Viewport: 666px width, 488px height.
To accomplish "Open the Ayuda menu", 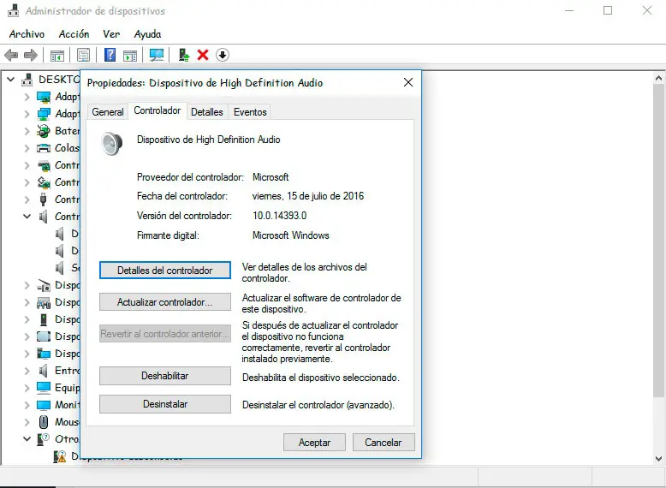I will pos(147,34).
